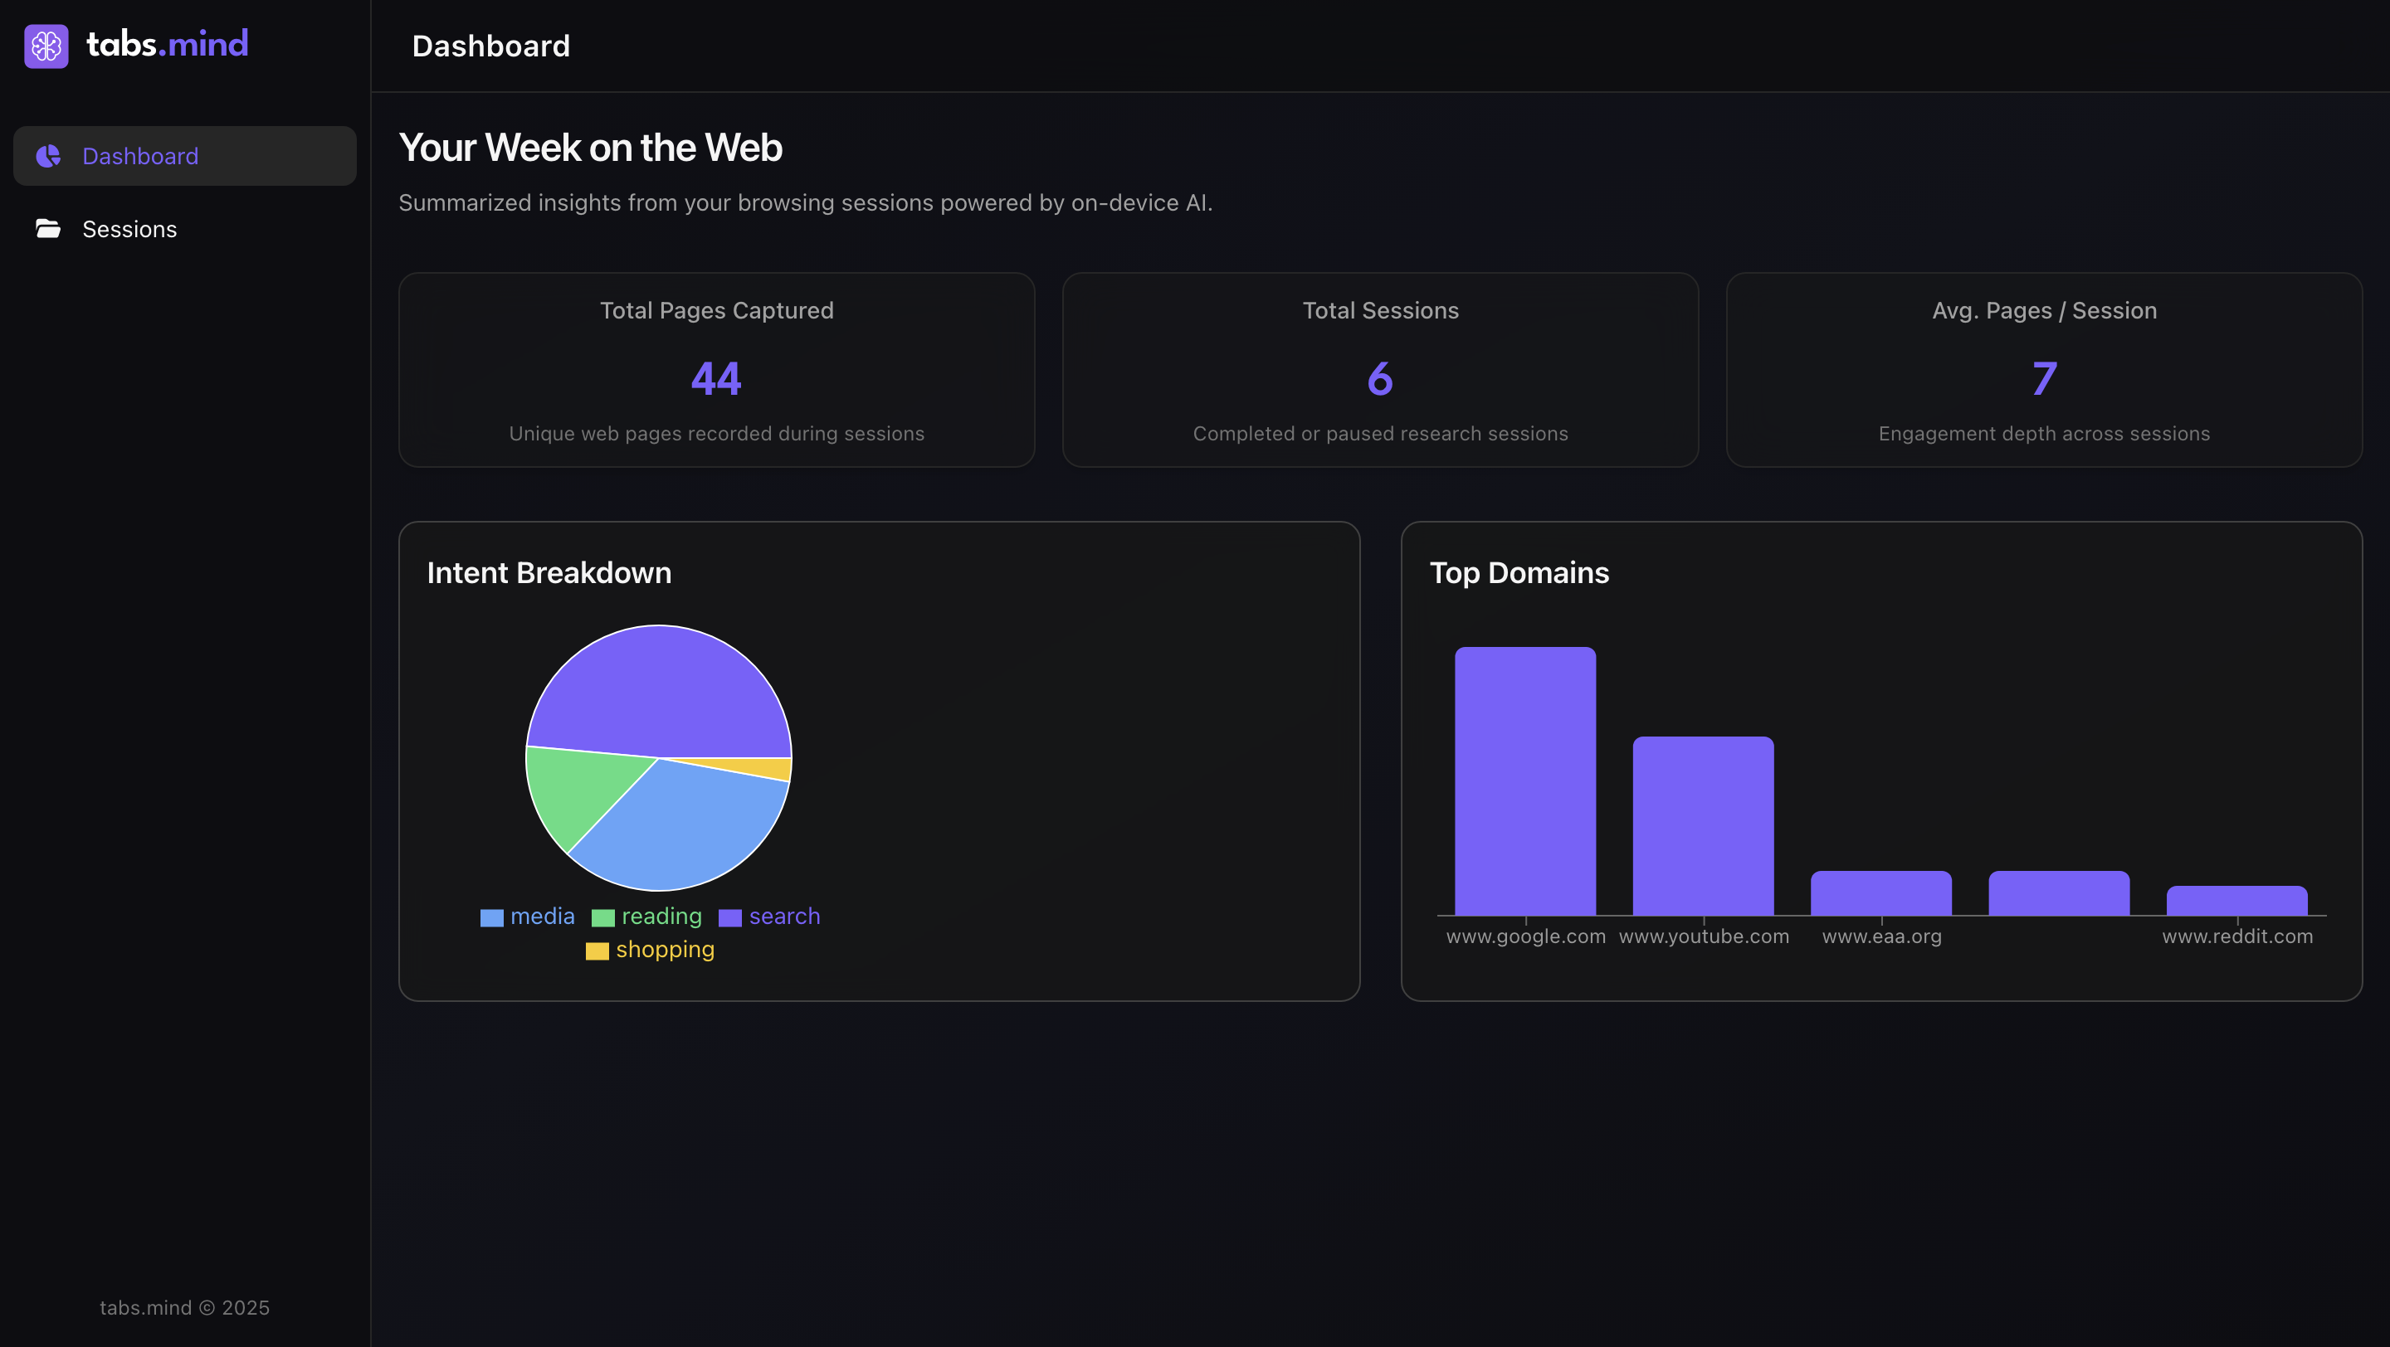Click the www.youtube.com bar
The image size is (2390, 1347).
1704,825
